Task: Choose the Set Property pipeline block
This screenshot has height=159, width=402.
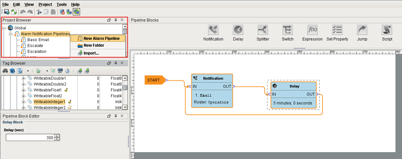Action: pos(337,33)
